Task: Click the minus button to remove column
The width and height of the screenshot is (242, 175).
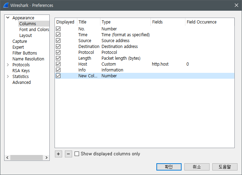Action: coord(68,154)
